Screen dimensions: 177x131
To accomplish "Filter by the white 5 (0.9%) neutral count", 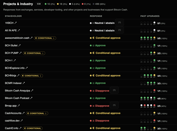I will pos(74,4).
